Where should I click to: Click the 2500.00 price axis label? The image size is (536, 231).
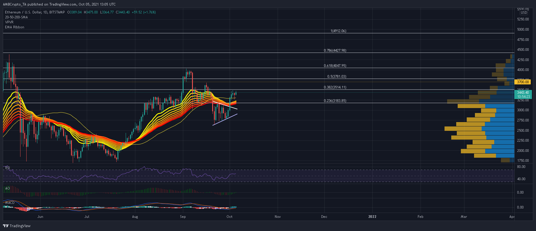tap(523, 131)
